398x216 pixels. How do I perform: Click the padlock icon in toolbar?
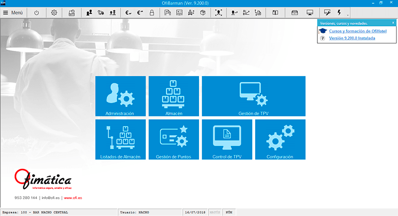pyautogui.click(x=152, y=12)
